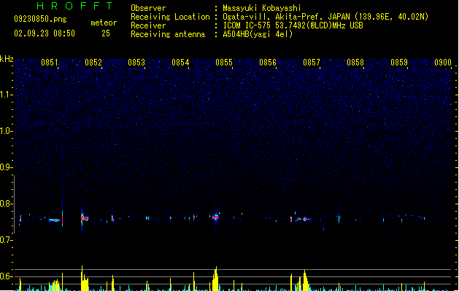Click the 1.0 kHz axis label

pyautogui.click(x=6, y=131)
